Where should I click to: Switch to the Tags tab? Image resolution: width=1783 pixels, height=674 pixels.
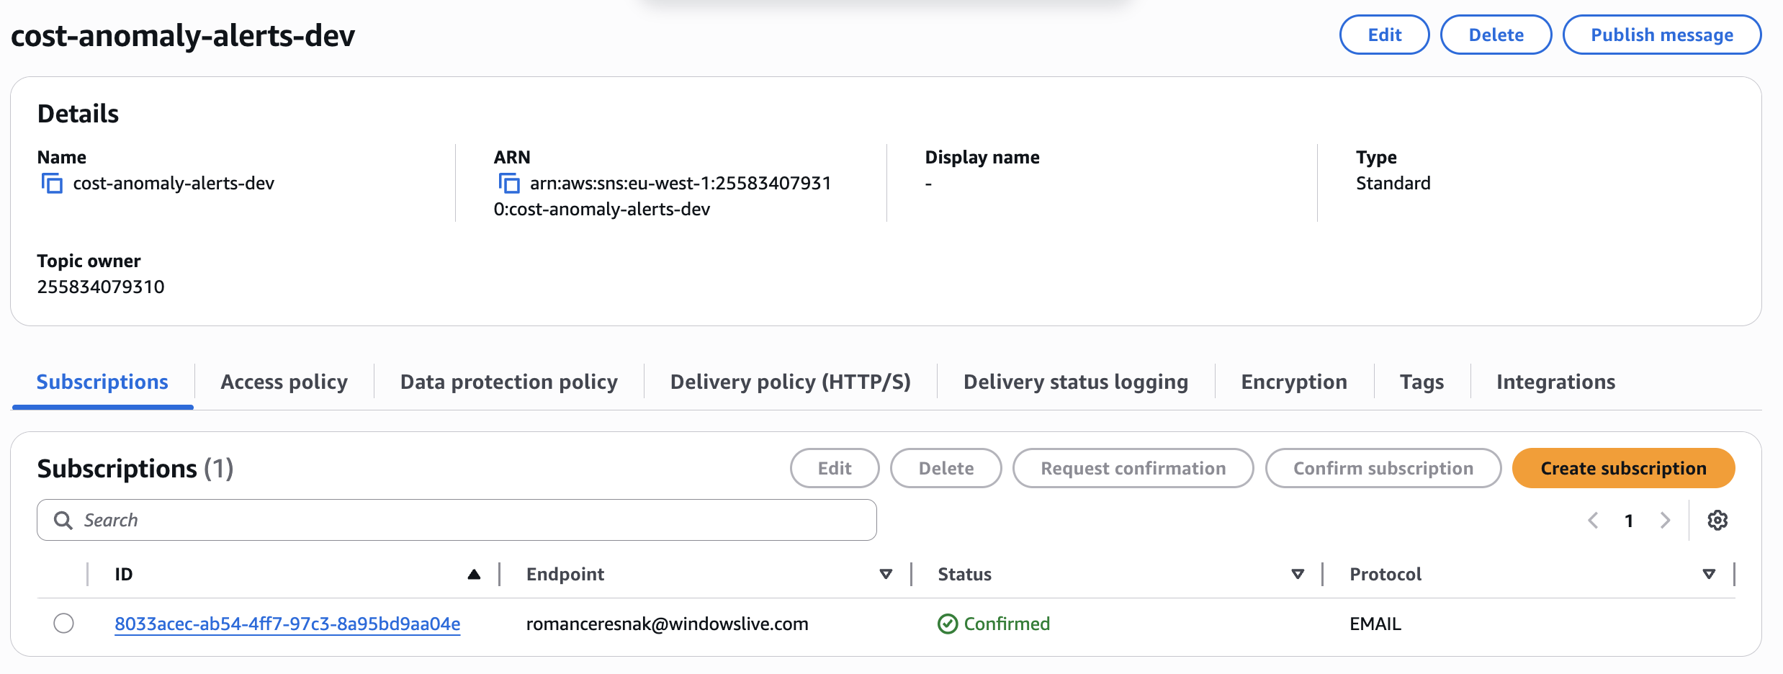(1422, 382)
